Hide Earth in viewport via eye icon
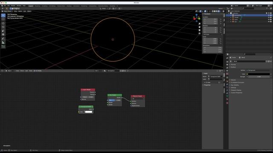 [269, 20]
